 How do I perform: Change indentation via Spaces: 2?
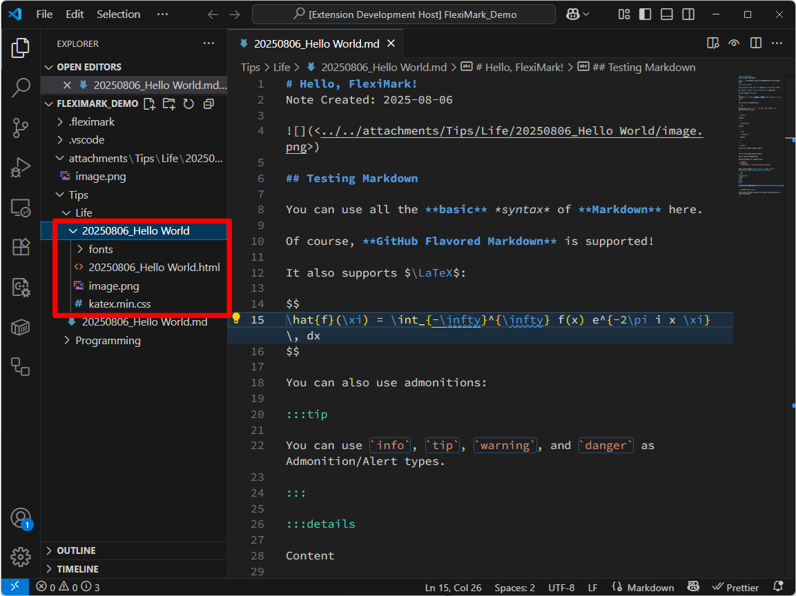[515, 587]
